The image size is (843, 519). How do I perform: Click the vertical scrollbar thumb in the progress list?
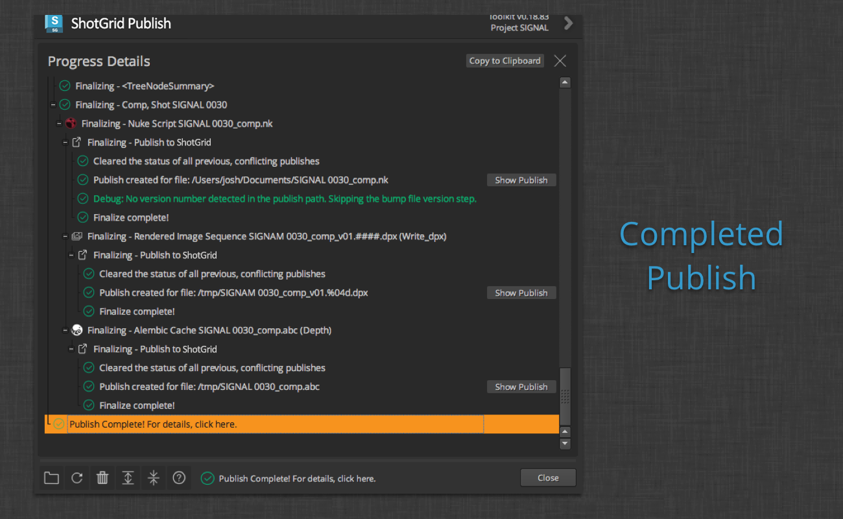point(565,396)
